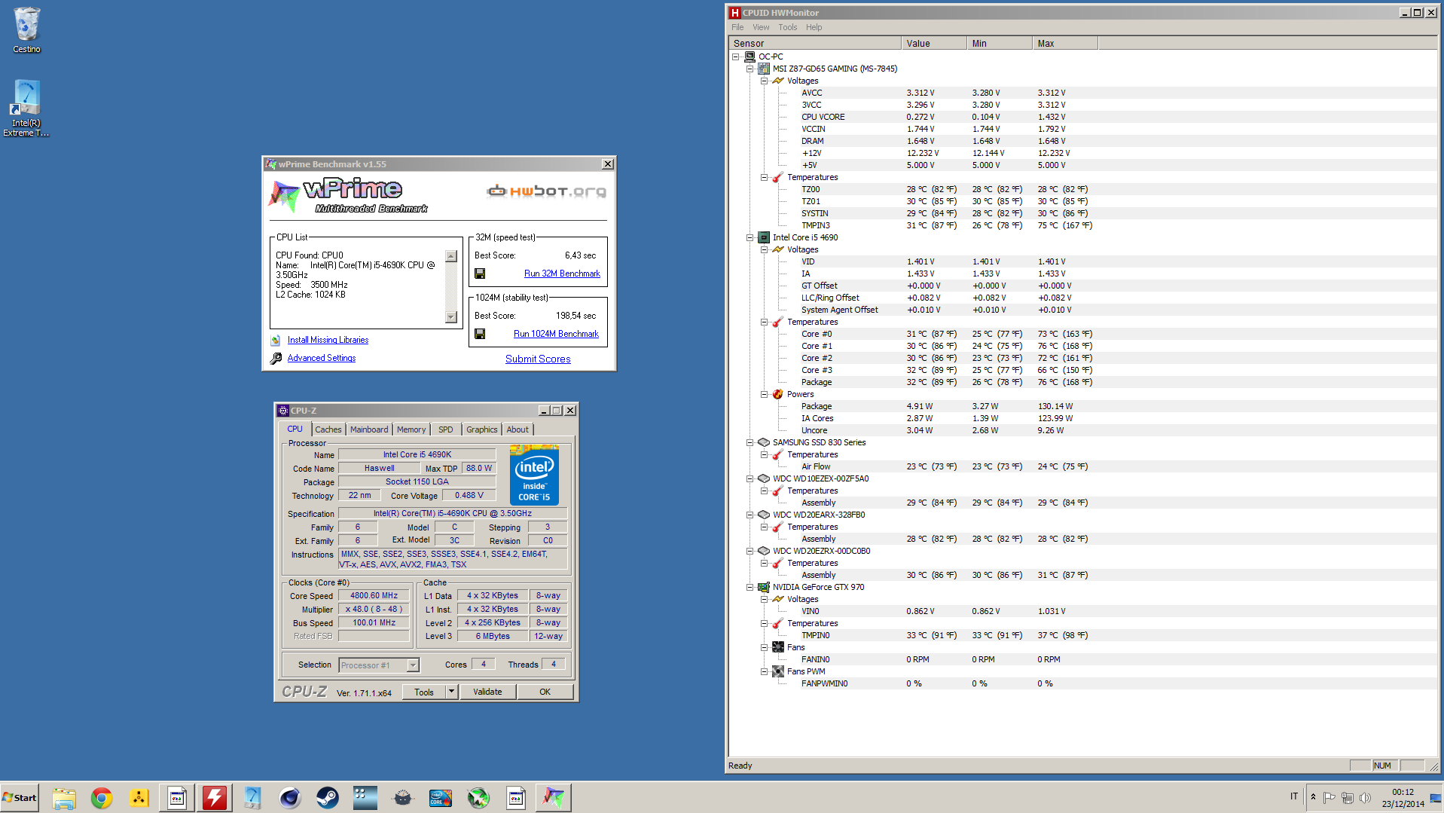This screenshot has height=813, width=1444.
Task: Open the Start menu
Action: click(20, 798)
